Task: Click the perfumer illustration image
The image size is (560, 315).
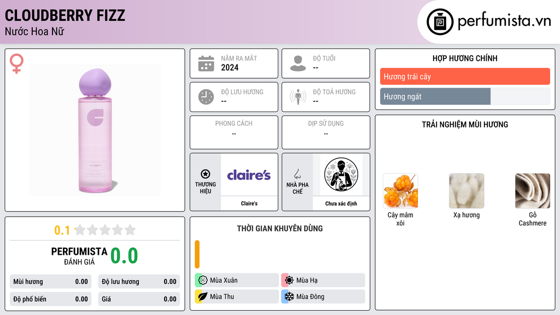Action: click(341, 174)
